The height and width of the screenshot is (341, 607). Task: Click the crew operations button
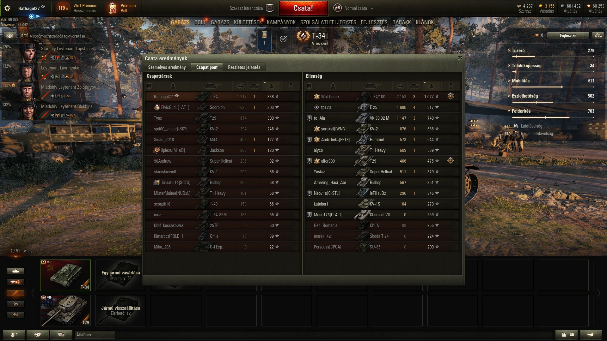10,36
